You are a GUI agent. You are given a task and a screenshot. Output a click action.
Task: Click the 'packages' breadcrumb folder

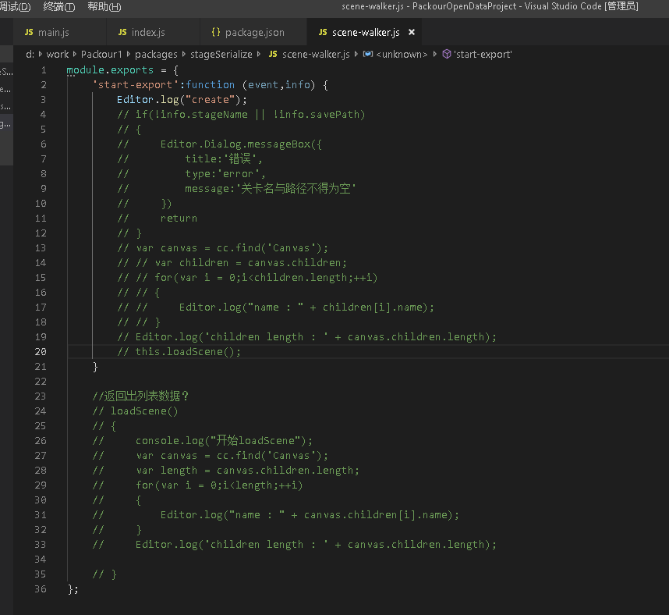click(x=156, y=54)
